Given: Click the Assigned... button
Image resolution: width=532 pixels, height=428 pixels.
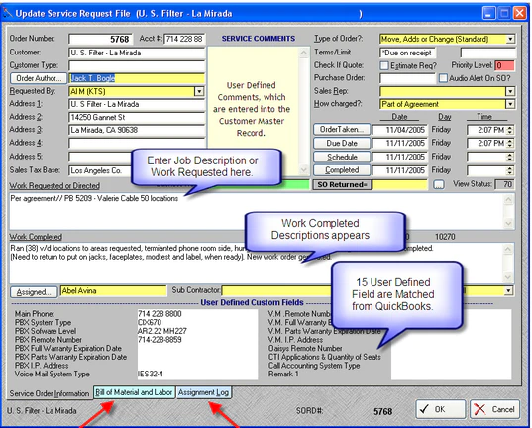Looking at the screenshot, I should pyautogui.click(x=34, y=292).
